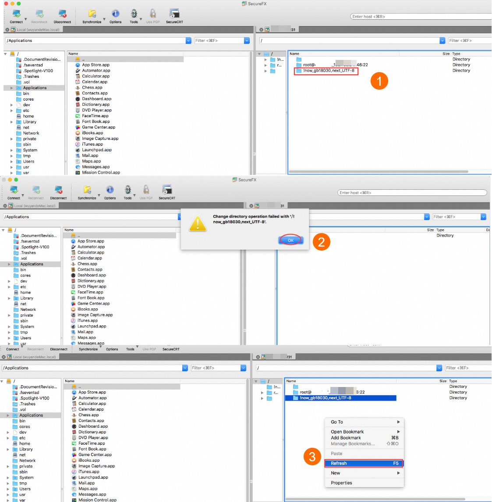Viewport: 492px width, 502px height.
Task: Click Tools gear icon in middle window
Action: pyautogui.click(x=127, y=190)
